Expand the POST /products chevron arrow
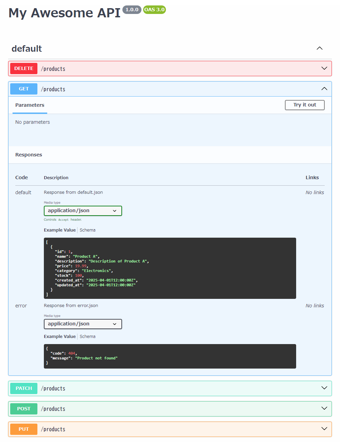The width and height of the screenshot is (340, 442). 324,408
